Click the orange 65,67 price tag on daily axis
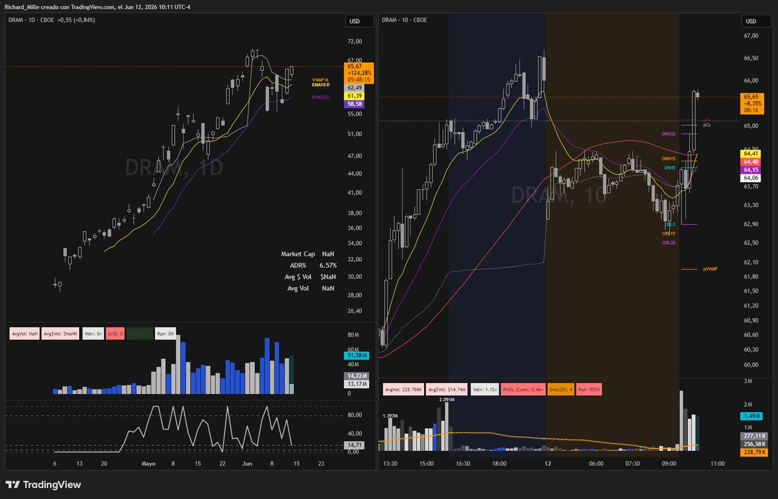 click(359, 73)
